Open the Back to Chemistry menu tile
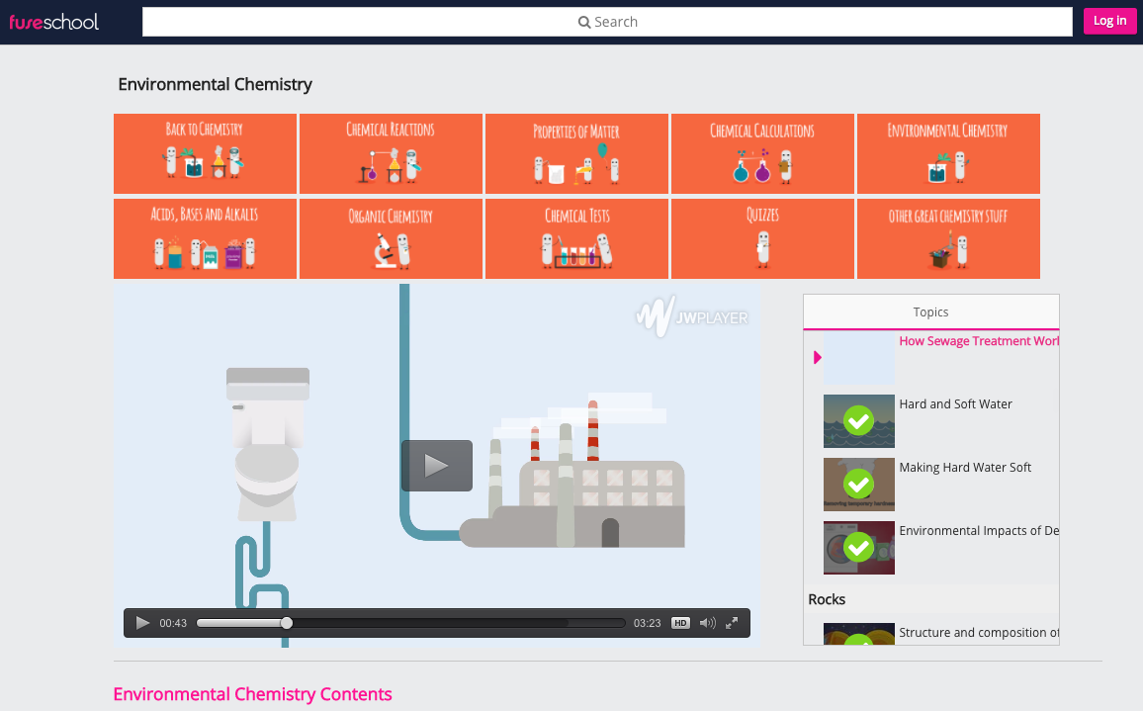This screenshot has height=711, width=1143. coord(205,153)
